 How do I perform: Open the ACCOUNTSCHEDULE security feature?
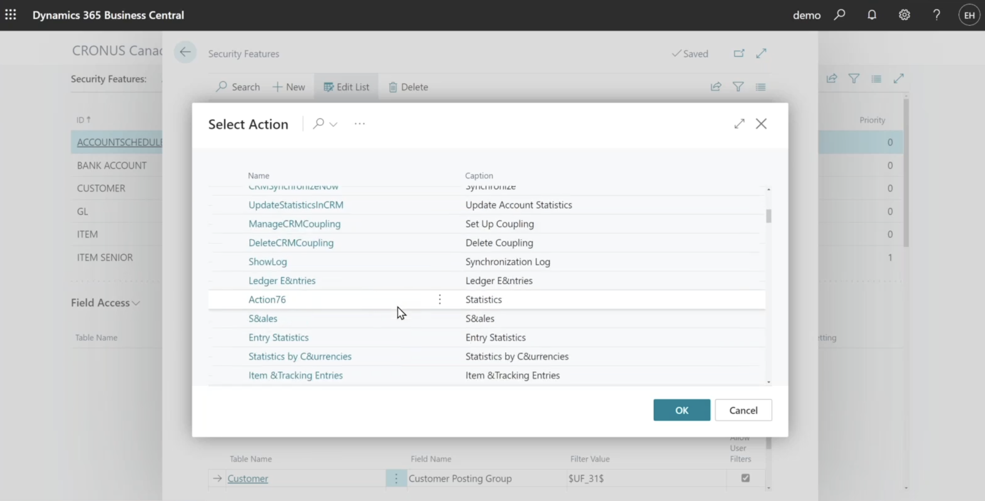point(119,142)
